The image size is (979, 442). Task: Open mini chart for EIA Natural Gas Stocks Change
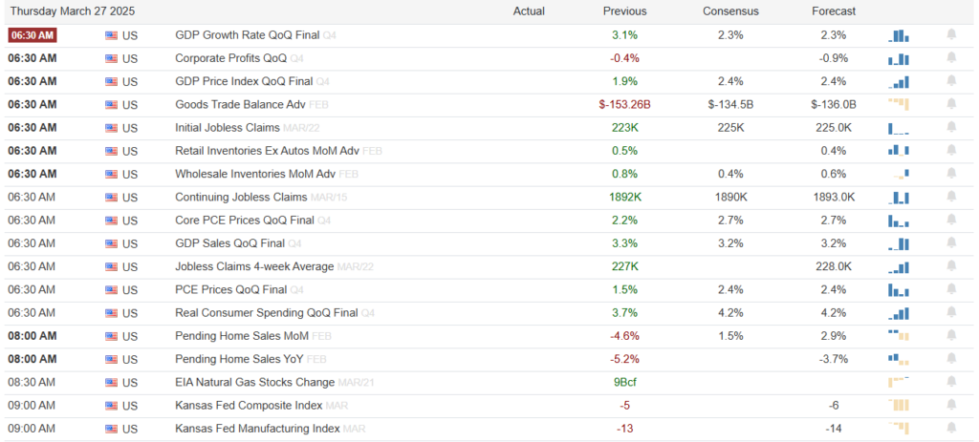[x=899, y=382]
